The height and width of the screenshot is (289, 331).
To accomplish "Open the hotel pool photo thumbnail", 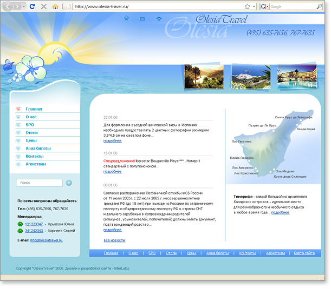I will (297, 77).
